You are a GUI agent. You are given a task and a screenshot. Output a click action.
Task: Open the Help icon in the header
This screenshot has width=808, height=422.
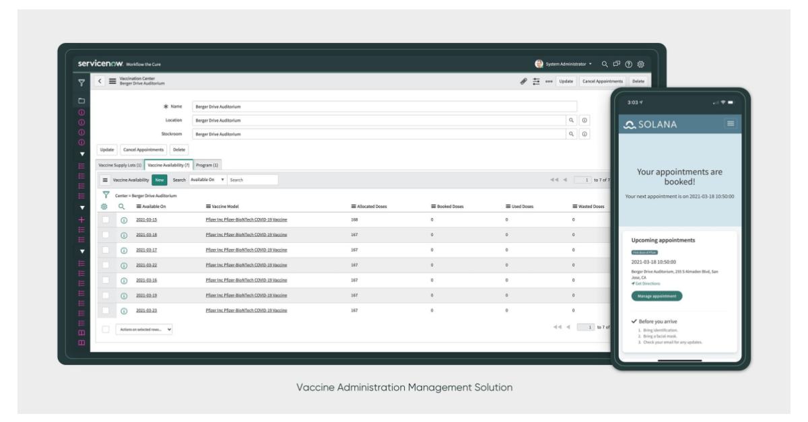629,64
